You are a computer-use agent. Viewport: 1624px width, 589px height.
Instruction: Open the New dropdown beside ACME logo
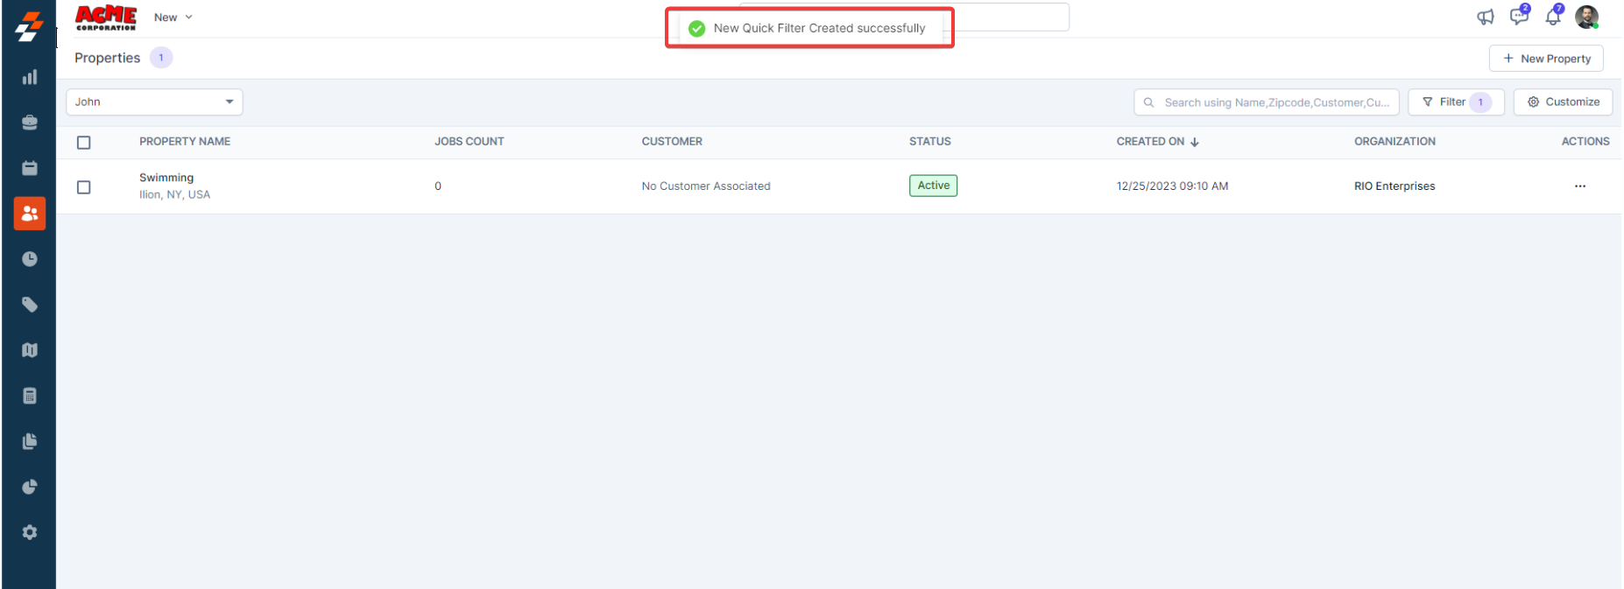(173, 18)
